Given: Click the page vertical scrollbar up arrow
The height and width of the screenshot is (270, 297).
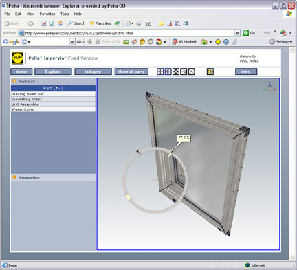Looking at the screenshot, I should 292,50.
